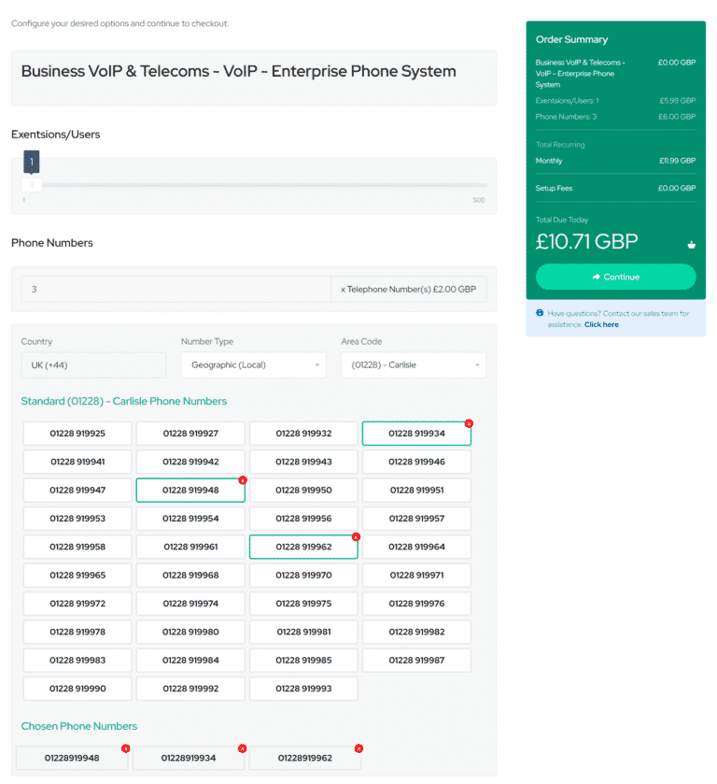717x784 pixels.
Task: Choose number 01228 919981
Action: 303,632
